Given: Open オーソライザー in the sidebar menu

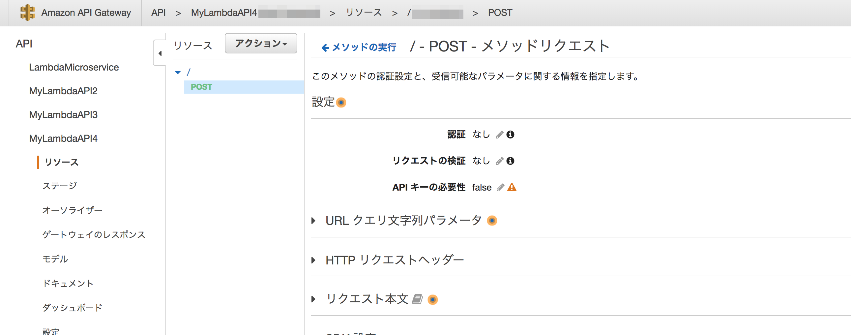Looking at the screenshot, I should click(x=73, y=210).
